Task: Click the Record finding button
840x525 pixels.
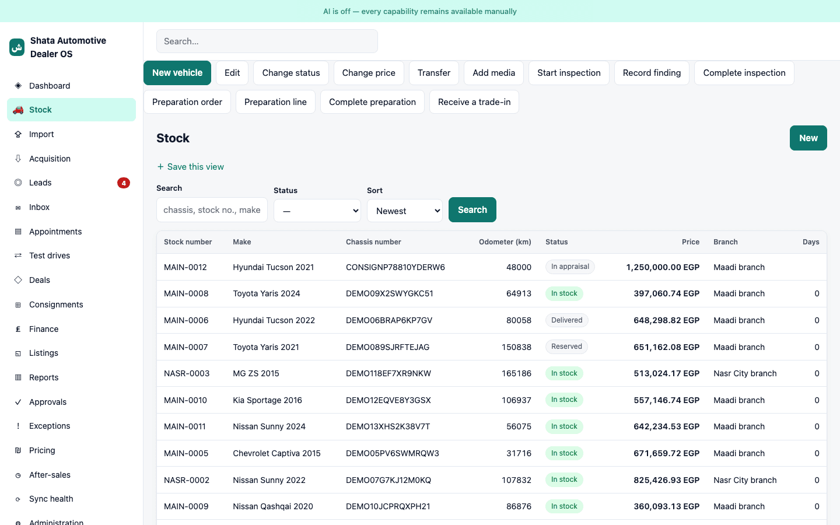Action: 652,73
